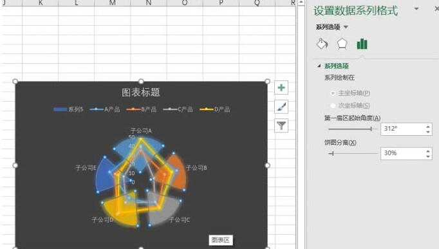Viewport: 439px width, 249px height.
Task: Select 次坐标轴(S) radio button
Action: point(333,106)
